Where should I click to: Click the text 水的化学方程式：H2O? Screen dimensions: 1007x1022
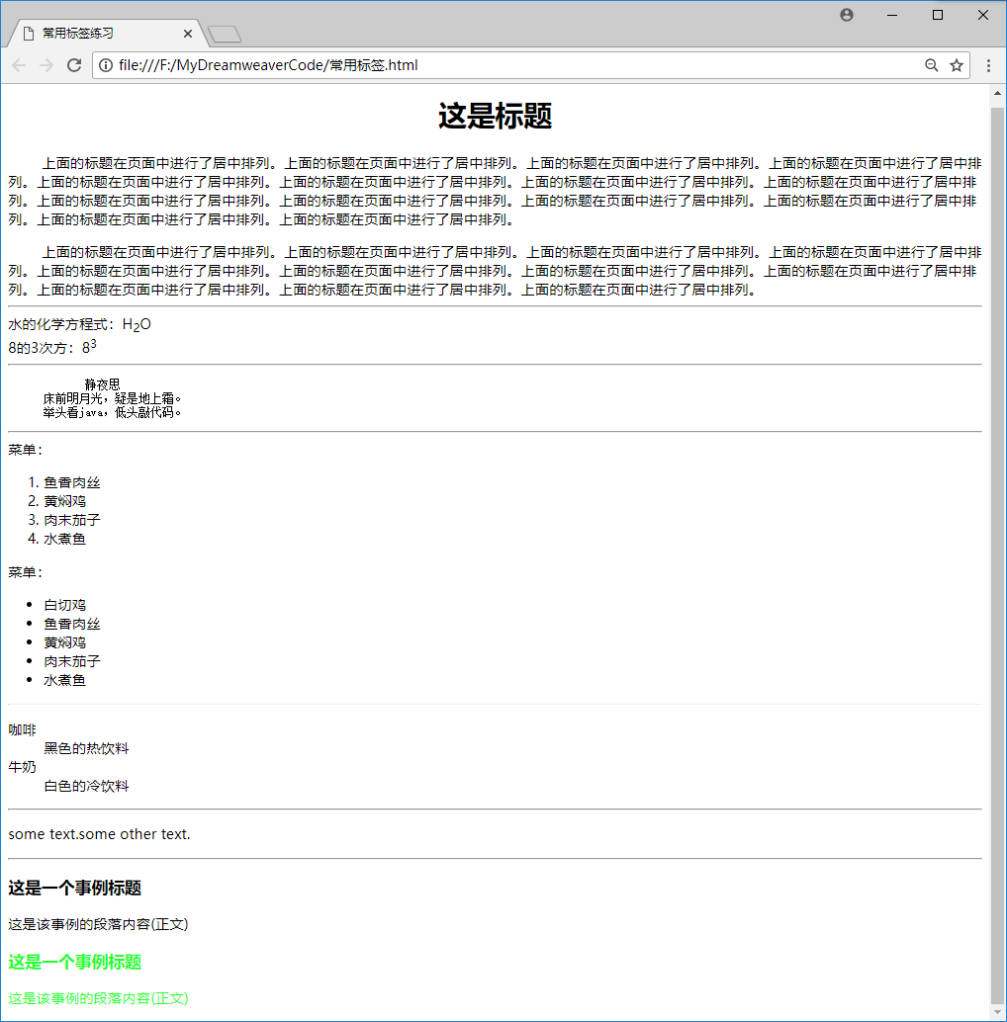tap(79, 324)
